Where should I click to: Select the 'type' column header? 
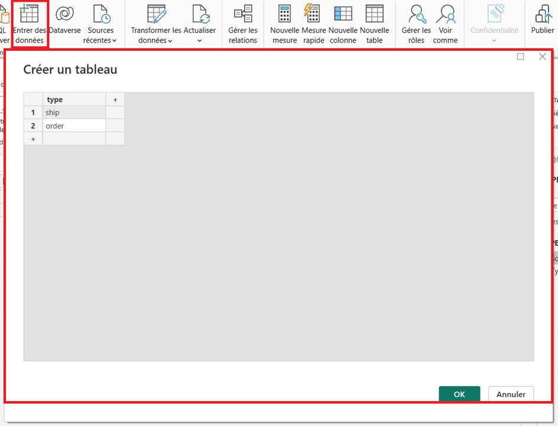74,100
